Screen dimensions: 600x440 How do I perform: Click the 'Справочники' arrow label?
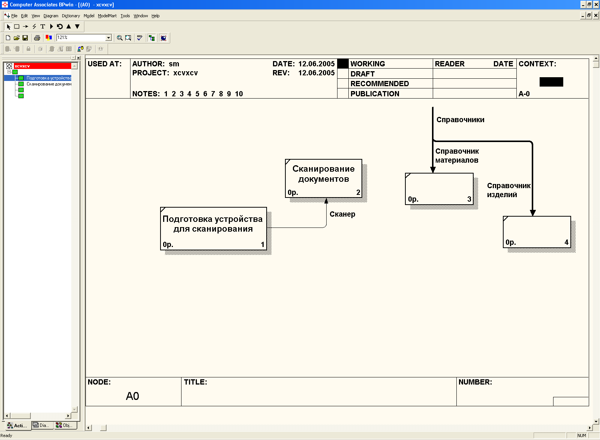[x=460, y=120]
